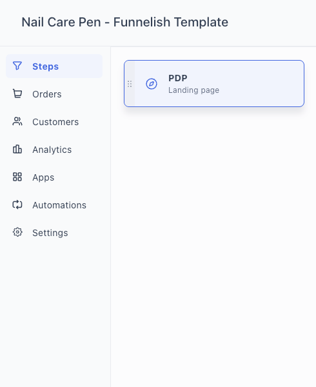Click the loop arrows Automations icon
The width and height of the screenshot is (316, 387).
click(17, 205)
